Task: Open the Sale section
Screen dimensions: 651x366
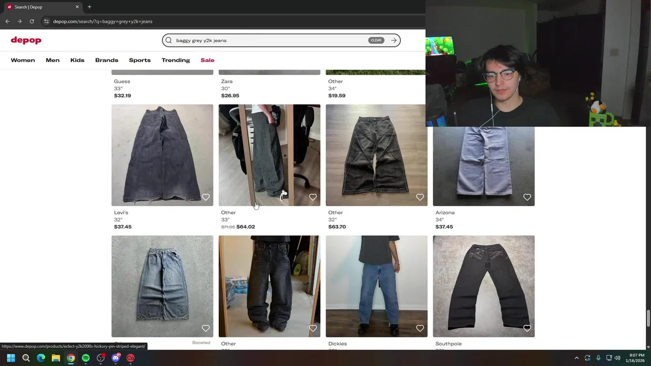Action: tap(208, 60)
